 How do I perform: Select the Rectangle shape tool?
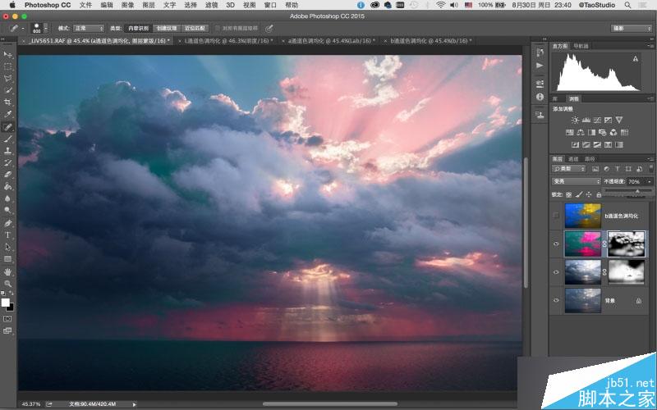7,259
